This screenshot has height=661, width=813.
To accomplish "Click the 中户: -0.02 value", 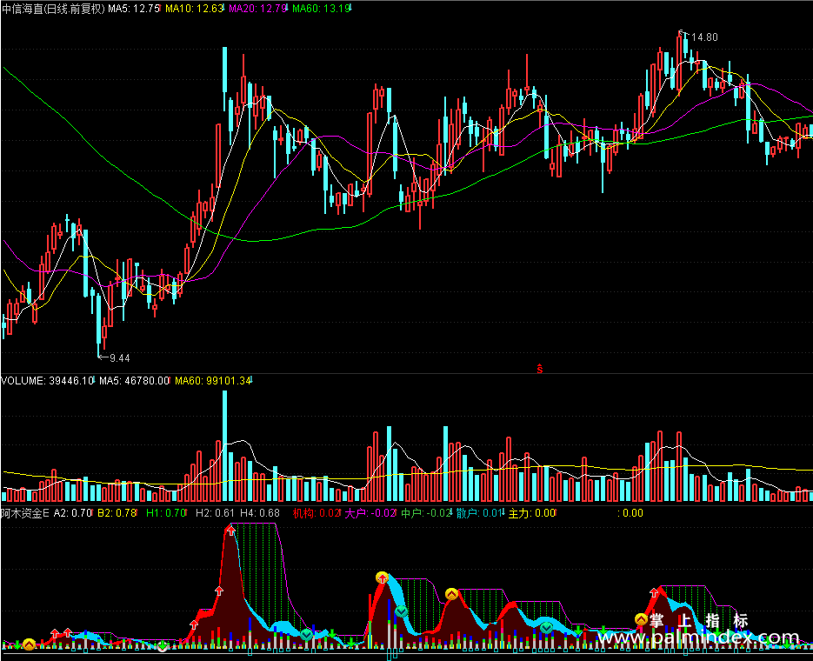I will tap(425, 513).
